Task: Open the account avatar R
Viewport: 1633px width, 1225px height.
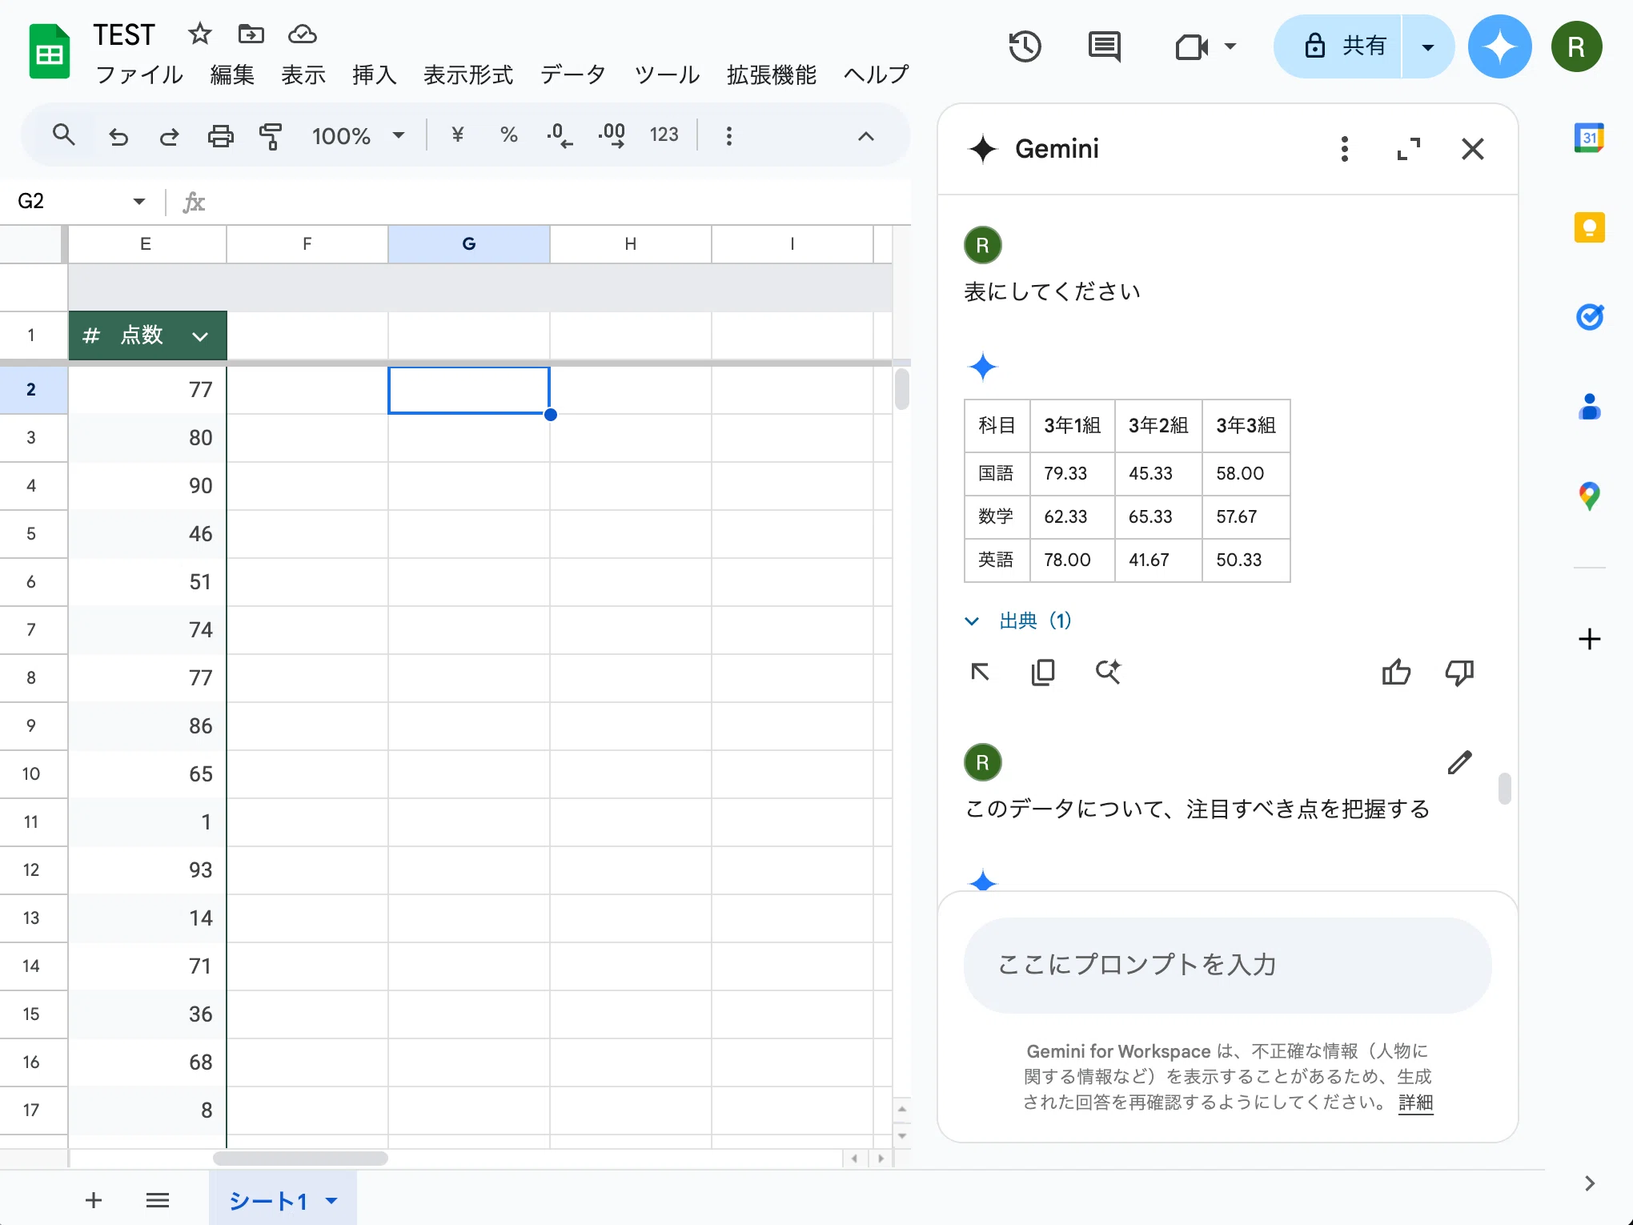Action: coord(1576,46)
